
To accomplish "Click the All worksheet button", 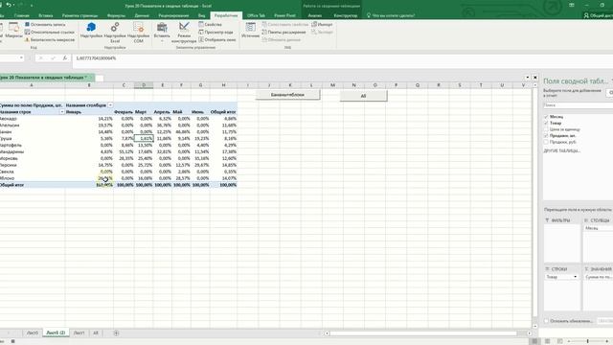I will (363, 96).
